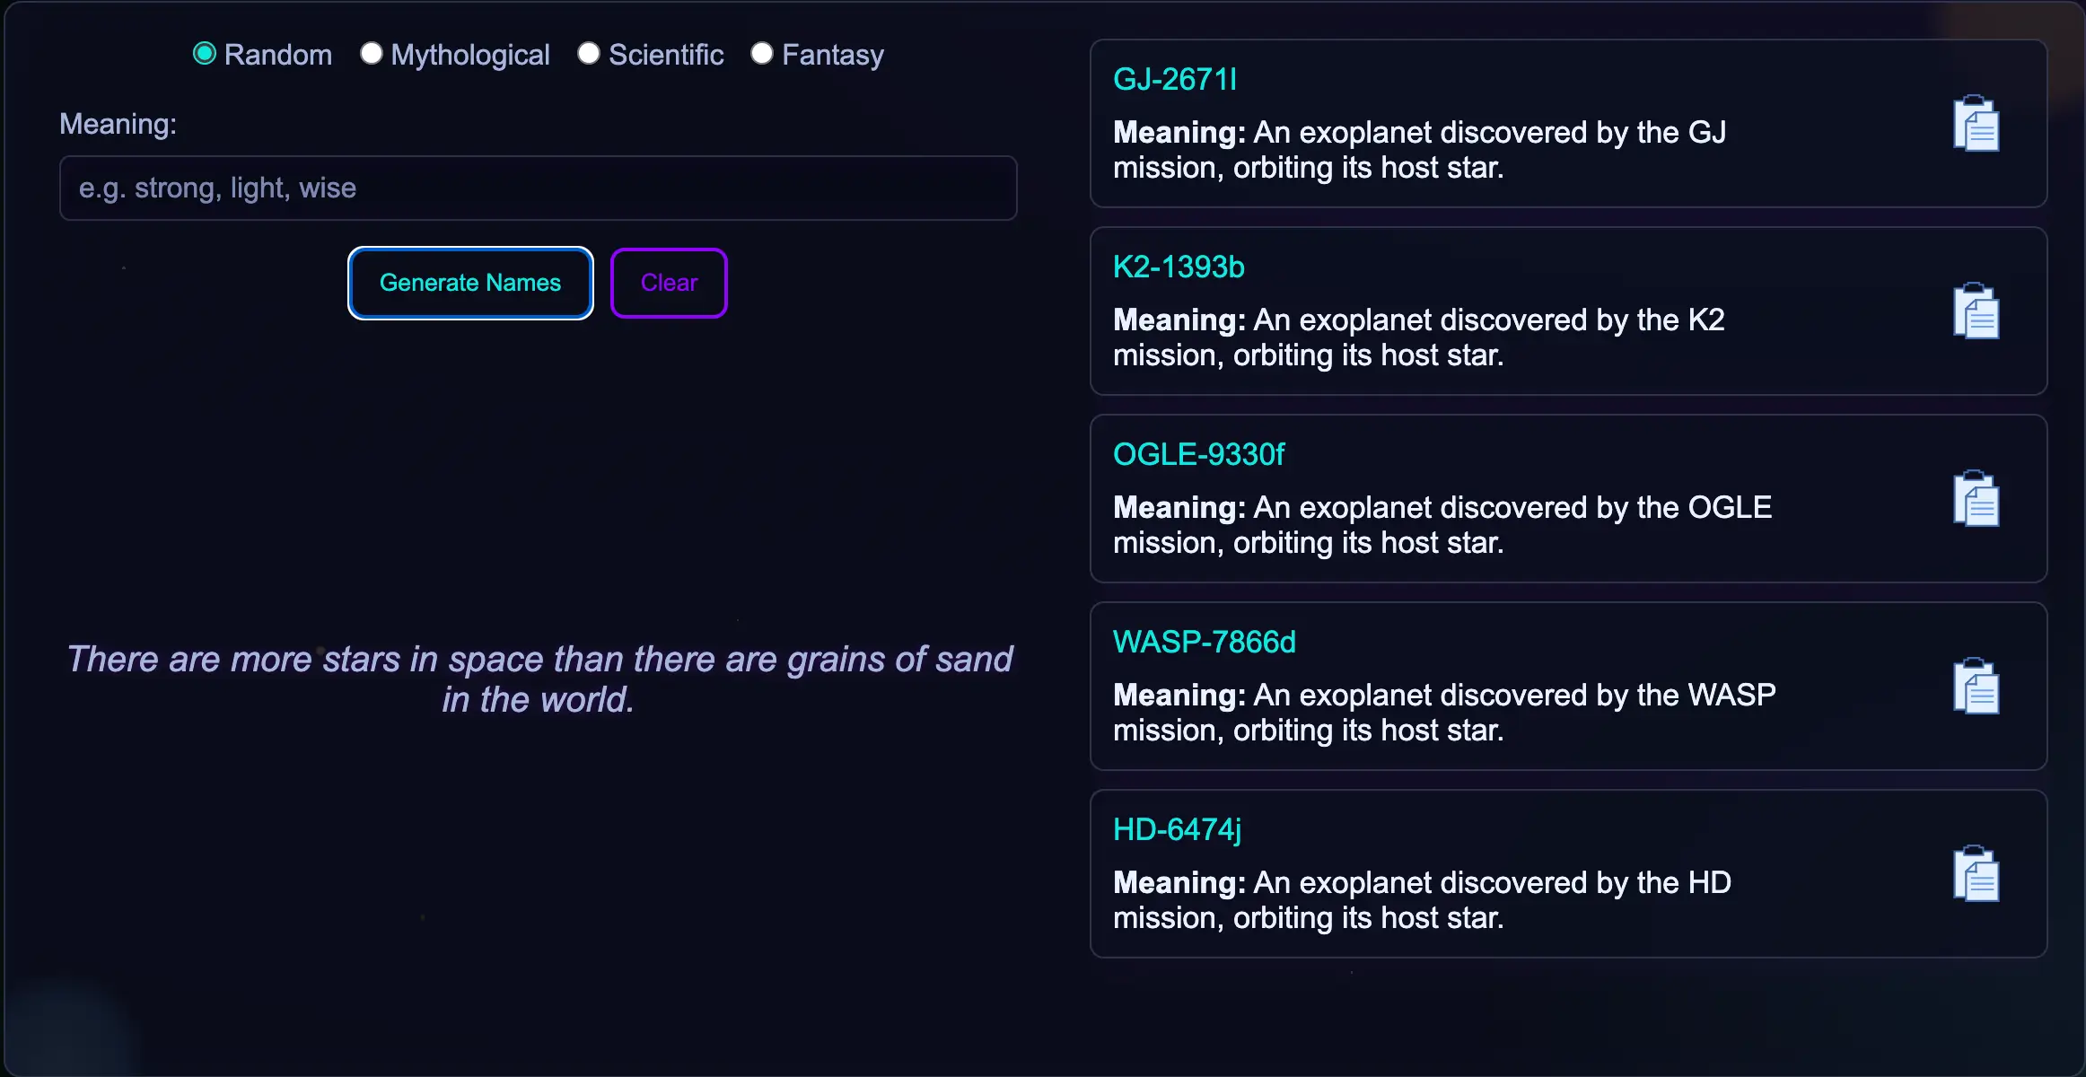Click the WASP-7866d planet name heading
Image resolution: width=2086 pixels, height=1077 pixels.
(x=1203, y=641)
